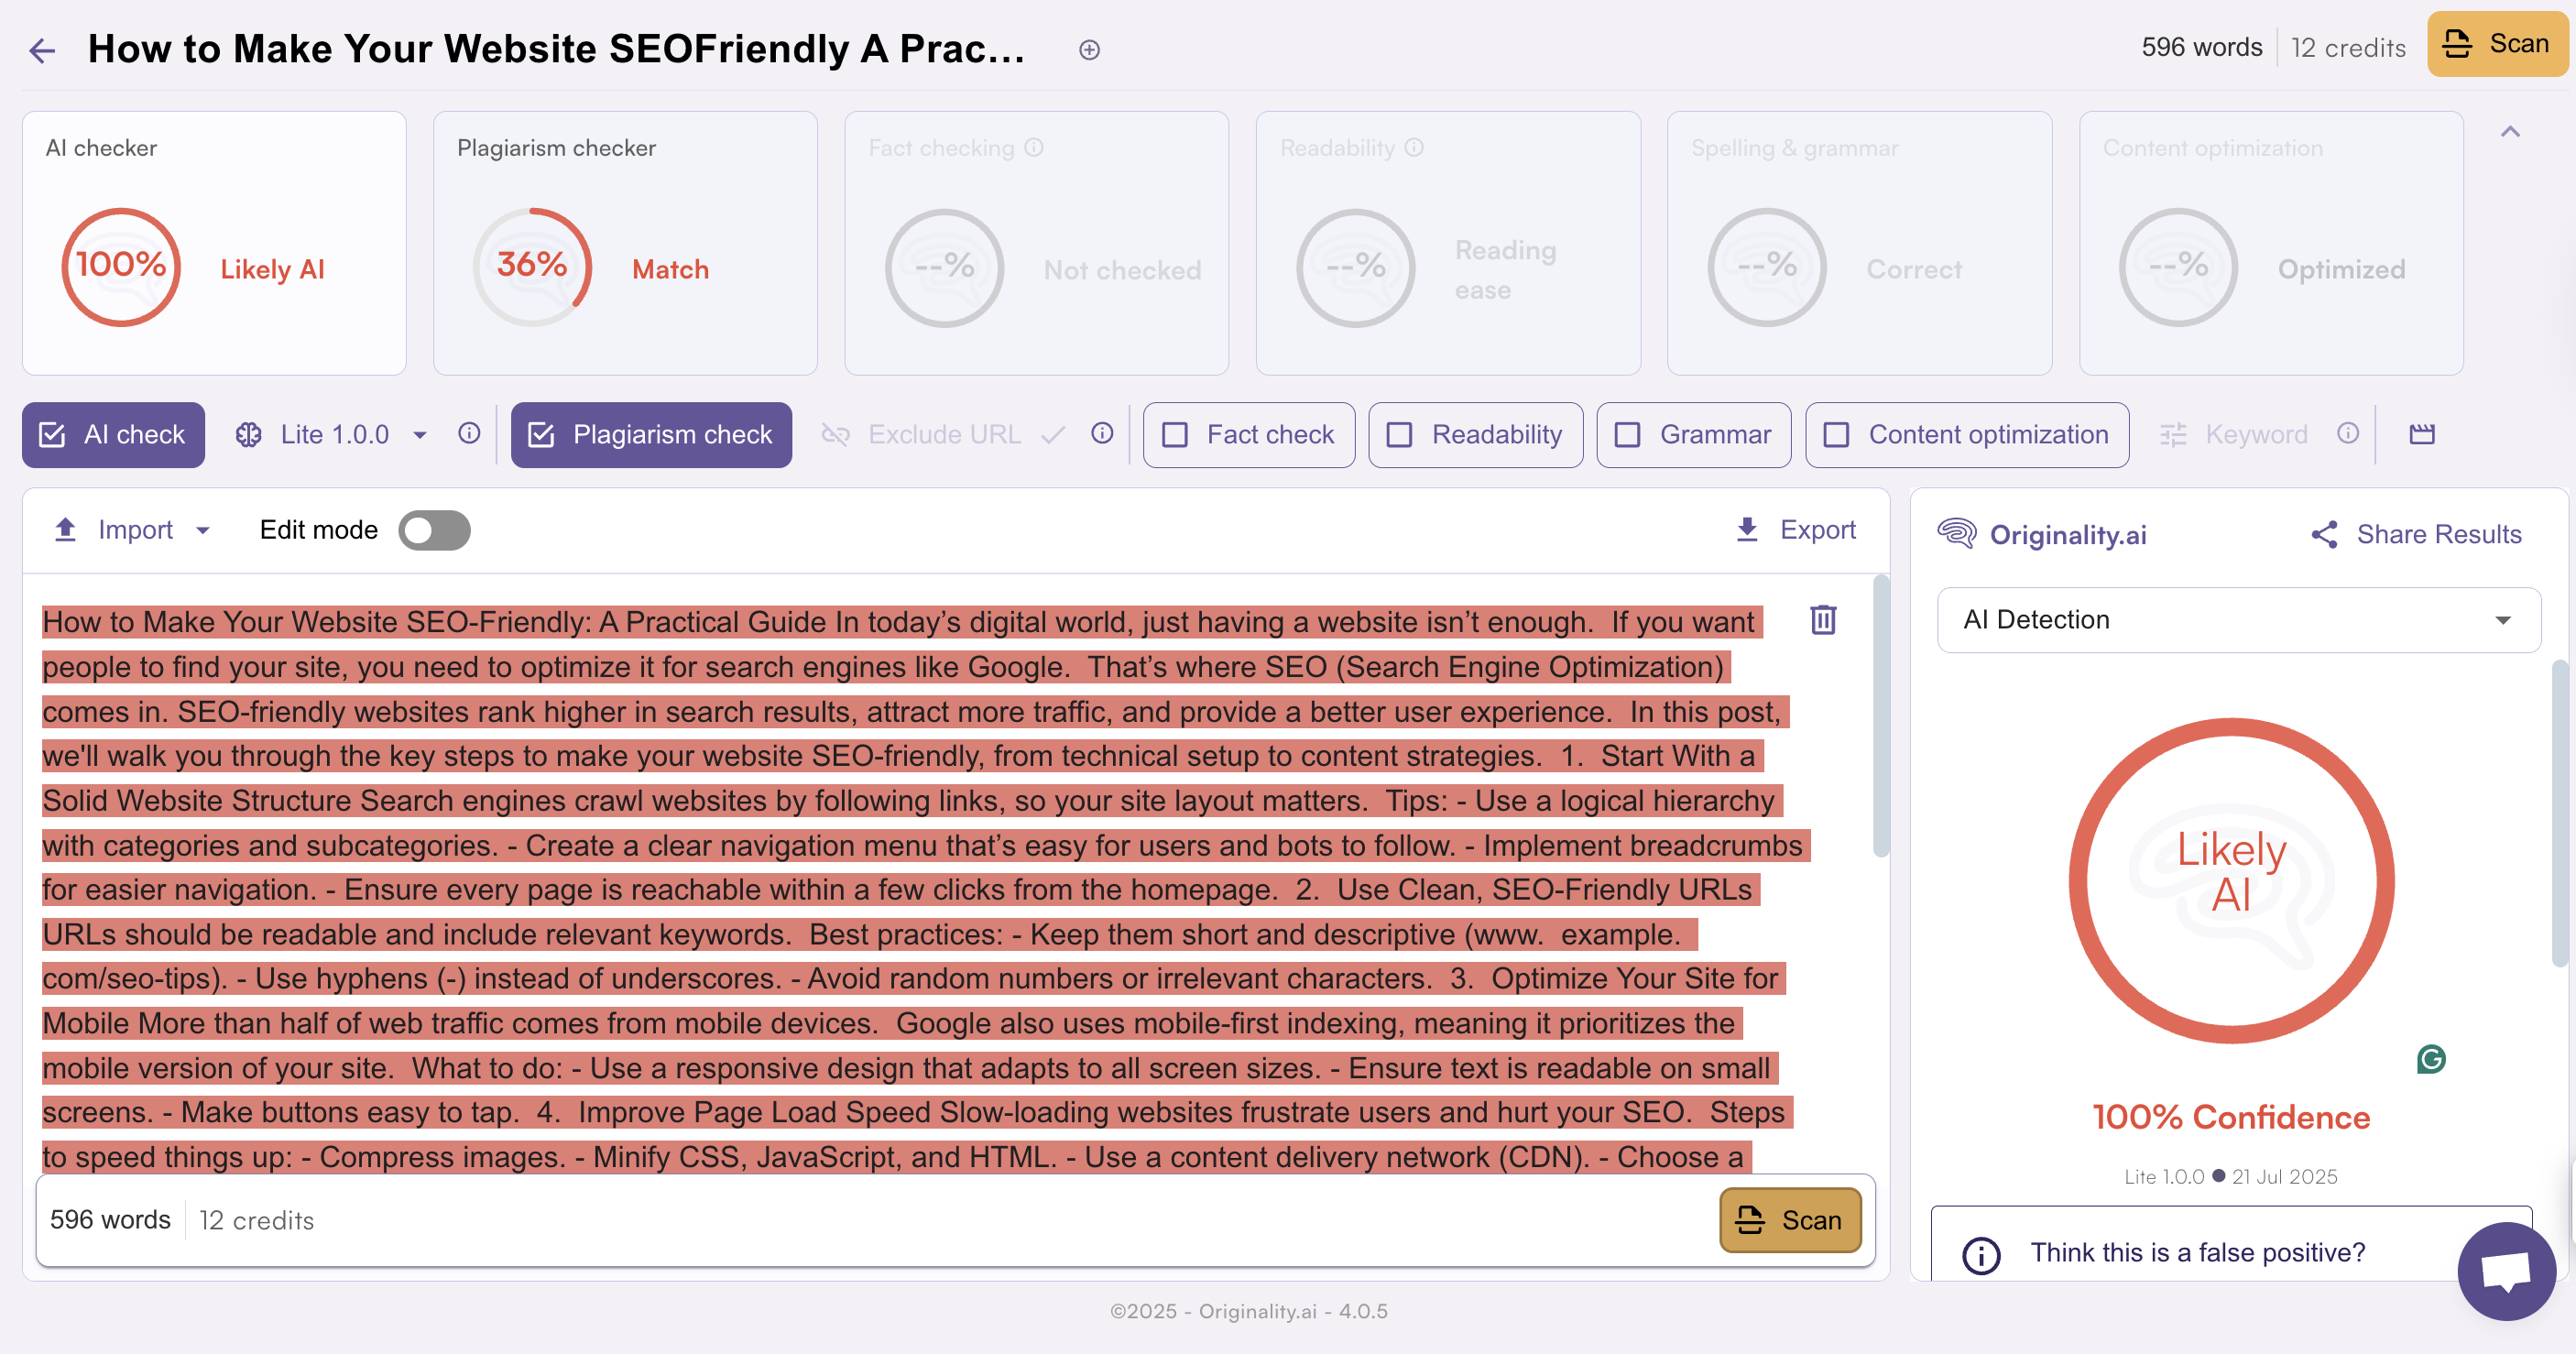Screen dimensions: 2576x1354
Task: Click the Fact checking info icon
Action: pos(1034,148)
